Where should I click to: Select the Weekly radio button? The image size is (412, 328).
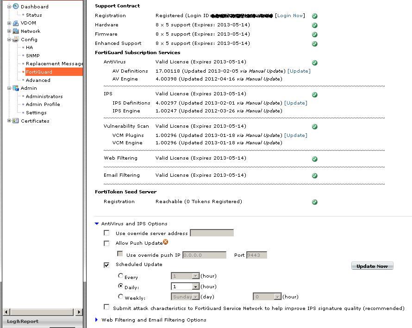tap(120, 296)
